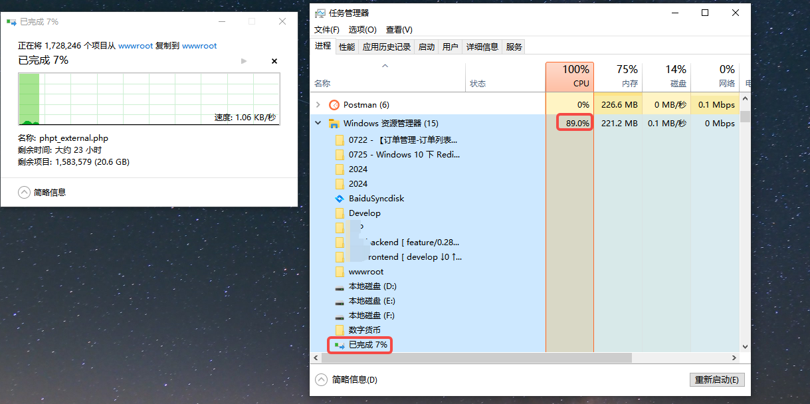This screenshot has width=810, height=404.
Task: Click the 本地磁盘 (F:) drive icon
Action: (340, 316)
